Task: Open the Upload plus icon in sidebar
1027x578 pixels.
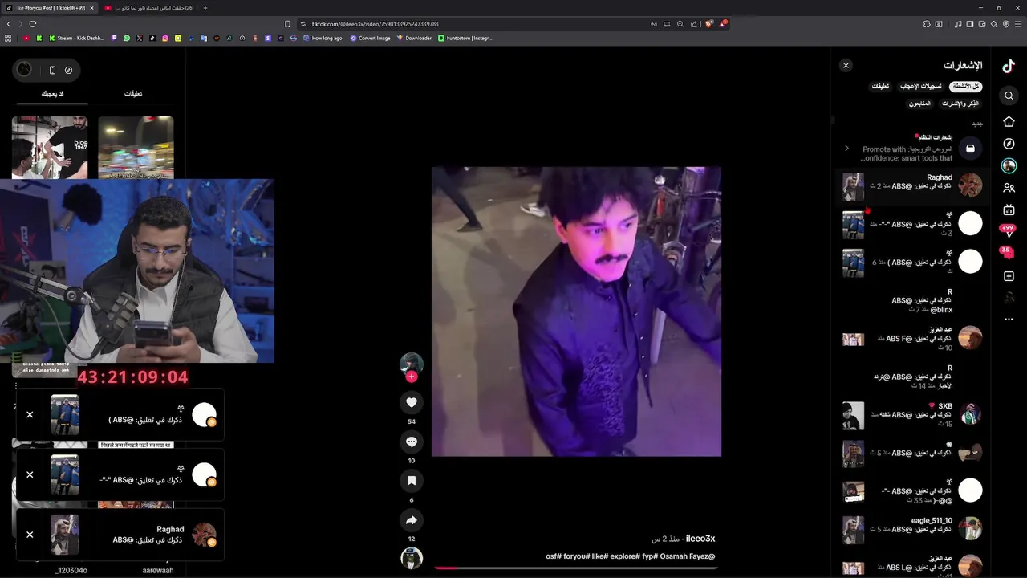Action: click(1009, 276)
